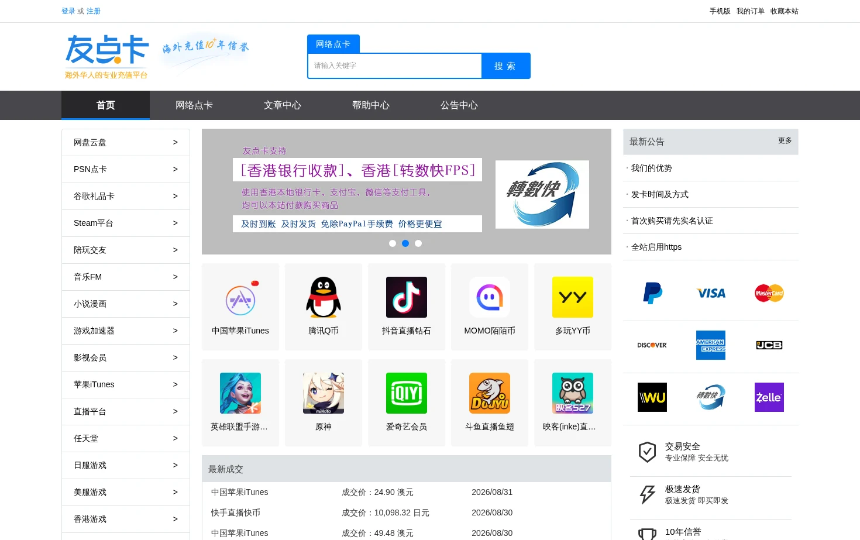Click the 交易安全 shield icon
The width and height of the screenshot is (860, 540).
647,452
